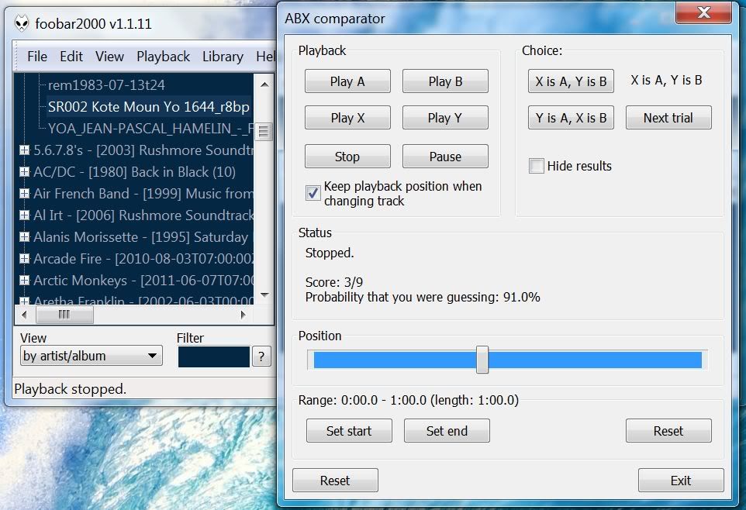Open the View menu
The width and height of the screenshot is (746, 510).
click(x=109, y=56)
